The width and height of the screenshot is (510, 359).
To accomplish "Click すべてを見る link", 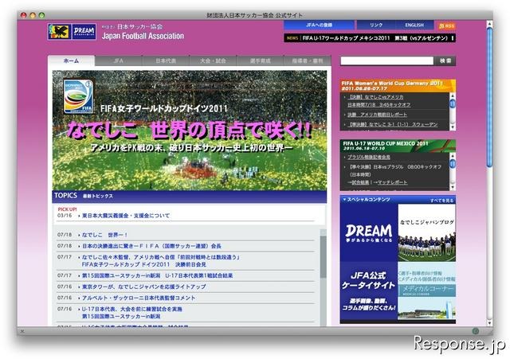I will click(x=441, y=201).
